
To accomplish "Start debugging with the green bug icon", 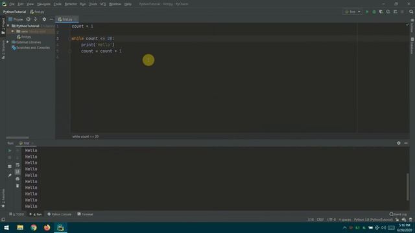I will pyautogui.click(x=374, y=12).
